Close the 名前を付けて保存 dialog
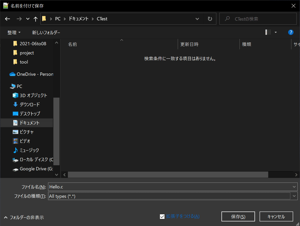The height and width of the screenshot is (226, 300). tap(293, 6)
